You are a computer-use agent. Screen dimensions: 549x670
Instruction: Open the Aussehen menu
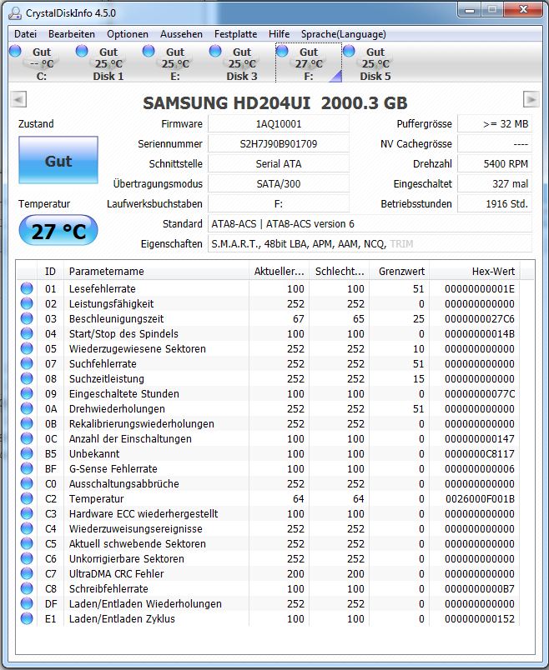tap(181, 34)
